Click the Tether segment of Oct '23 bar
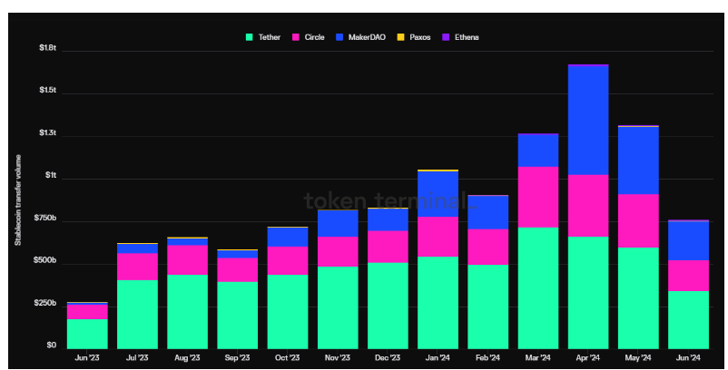The image size is (728, 370). click(288, 312)
